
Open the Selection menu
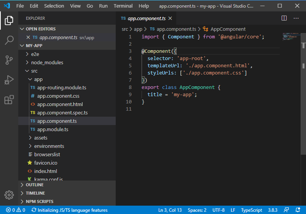pyautogui.click(x=54, y=6)
